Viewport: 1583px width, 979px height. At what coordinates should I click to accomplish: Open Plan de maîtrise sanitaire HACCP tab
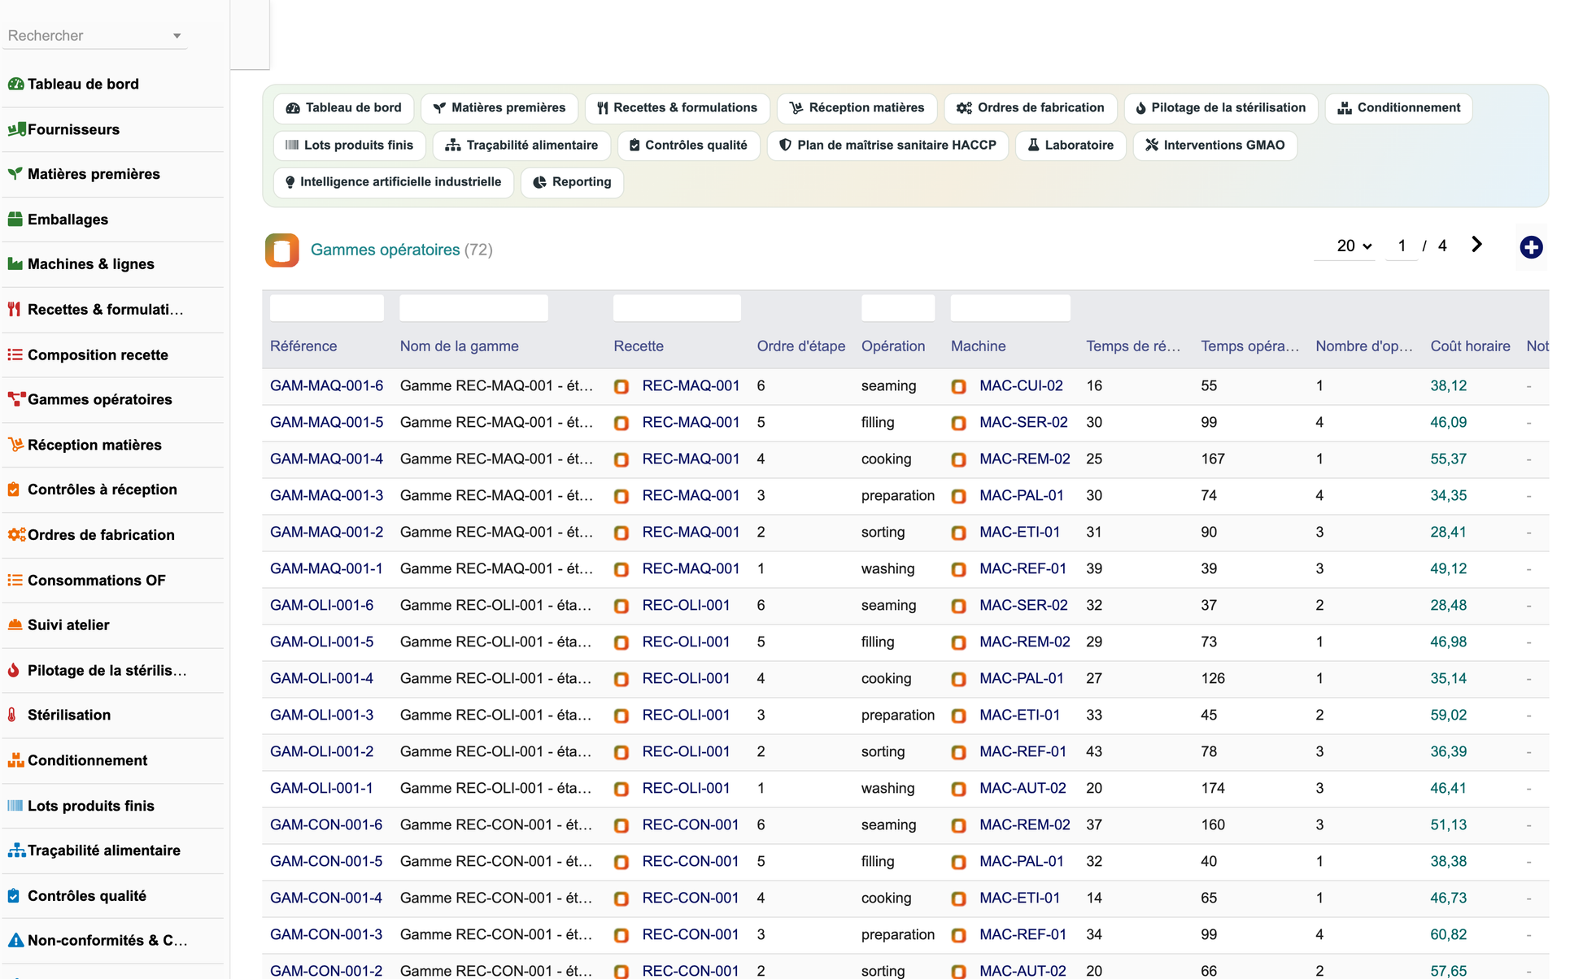coord(887,146)
